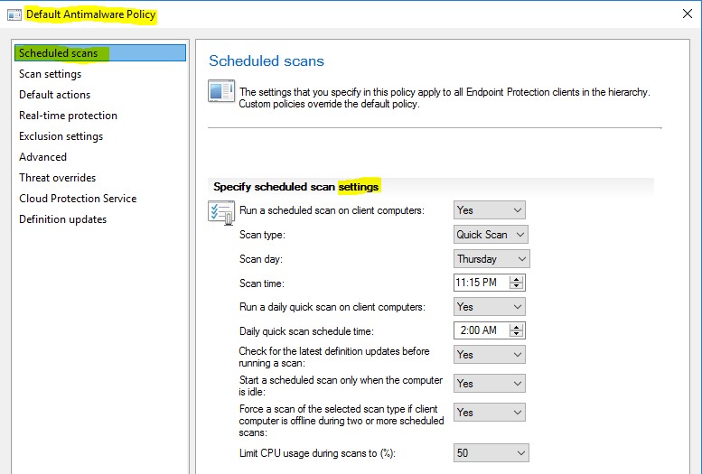Click the 'Specify scheduled scan settings' header

tap(296, 187)
